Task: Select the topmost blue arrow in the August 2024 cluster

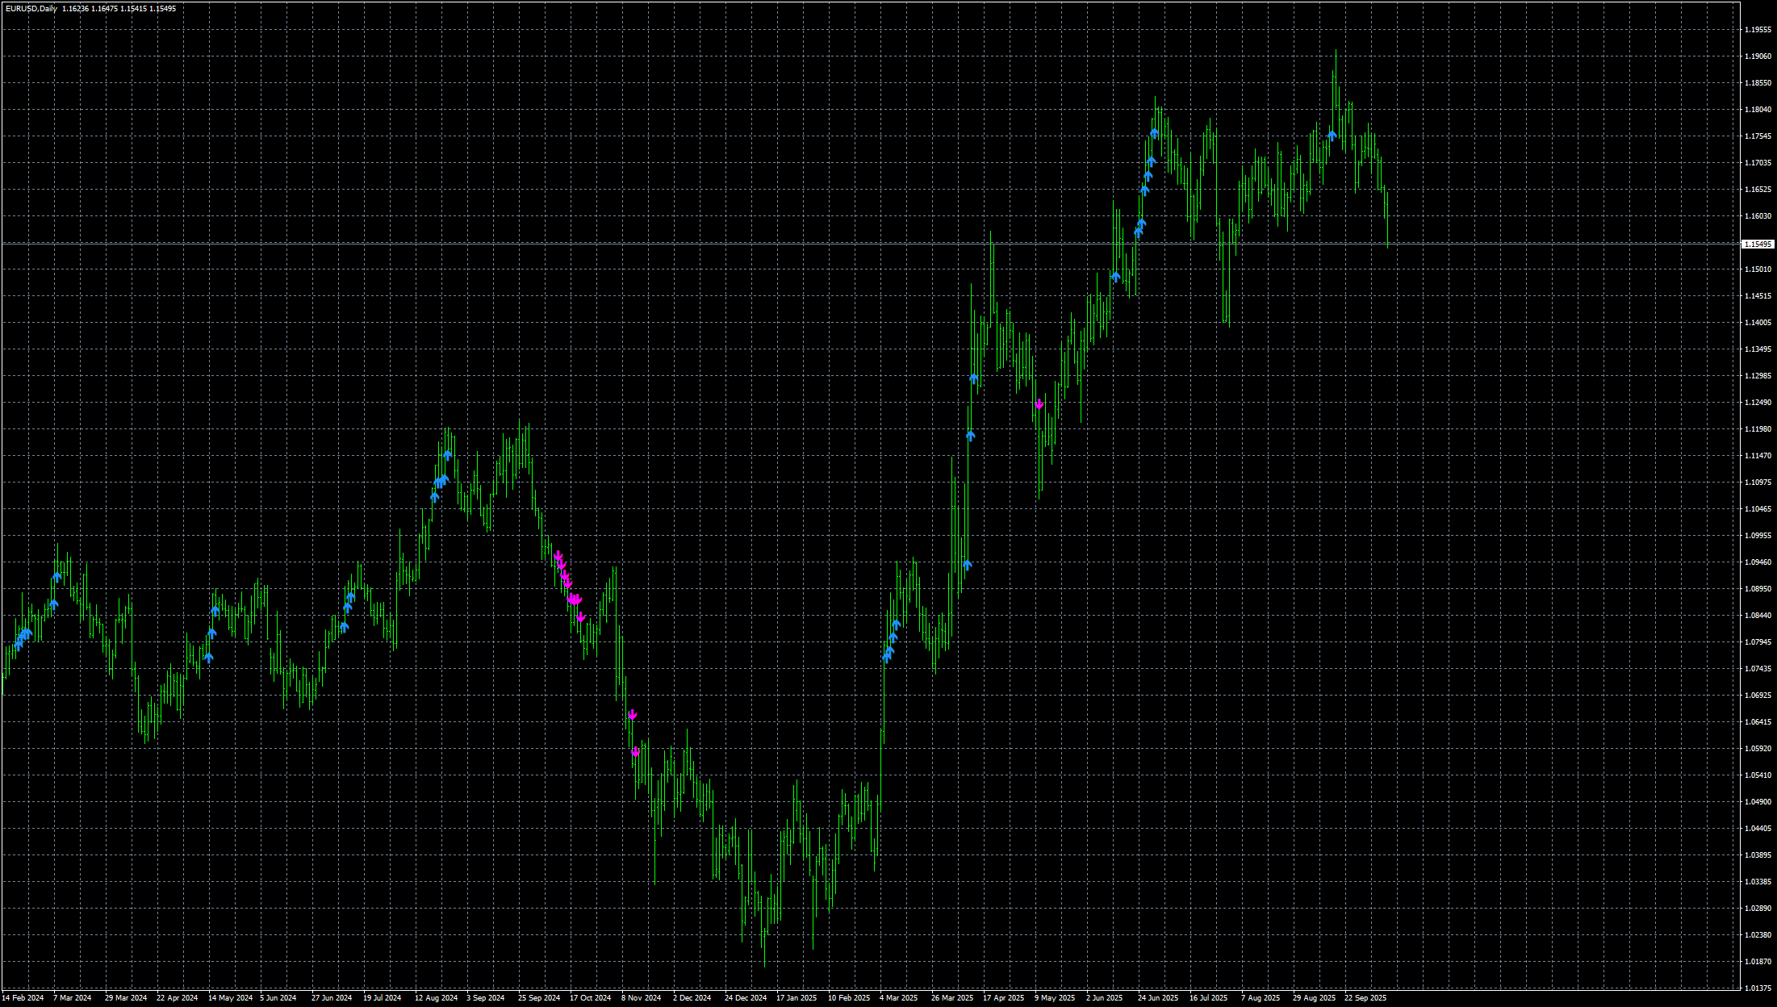Action: pos(448,454)
